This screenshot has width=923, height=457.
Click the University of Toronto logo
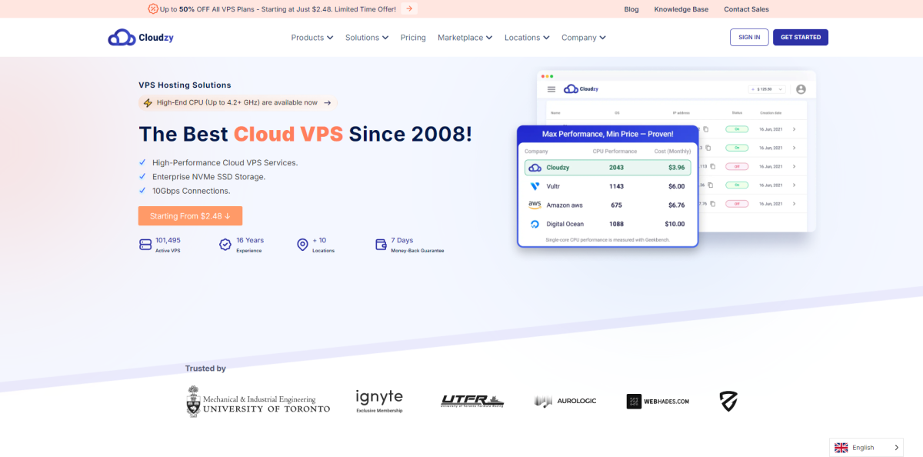coord(258,401)
